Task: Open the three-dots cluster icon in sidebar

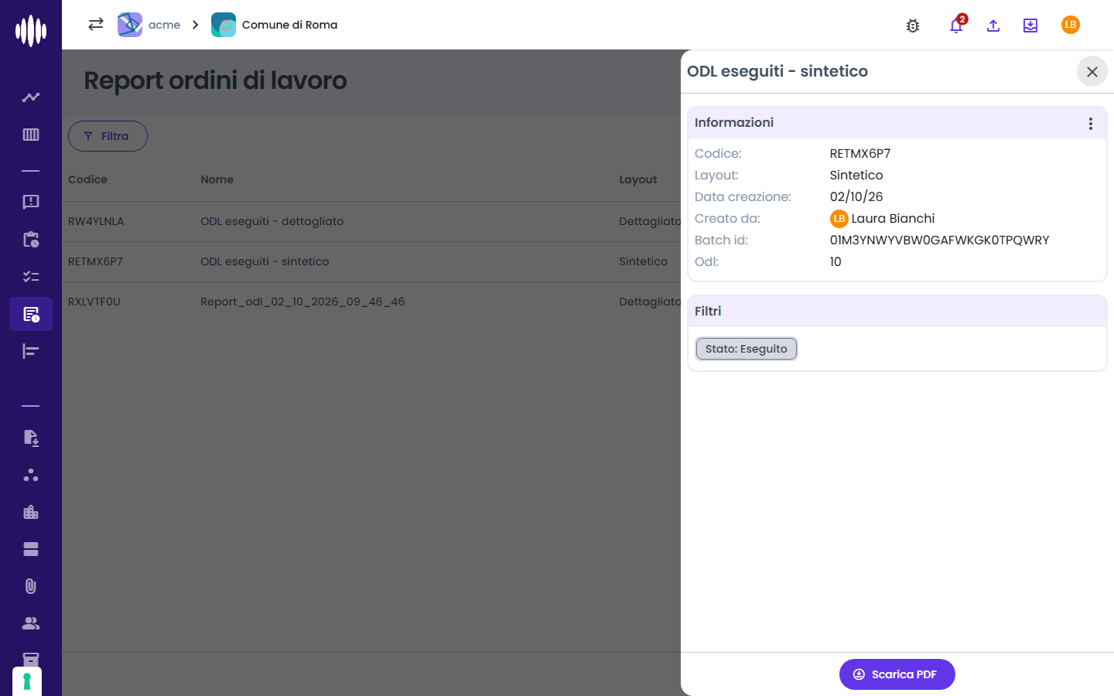Action: pyautogui.click(x=31, y=475)
